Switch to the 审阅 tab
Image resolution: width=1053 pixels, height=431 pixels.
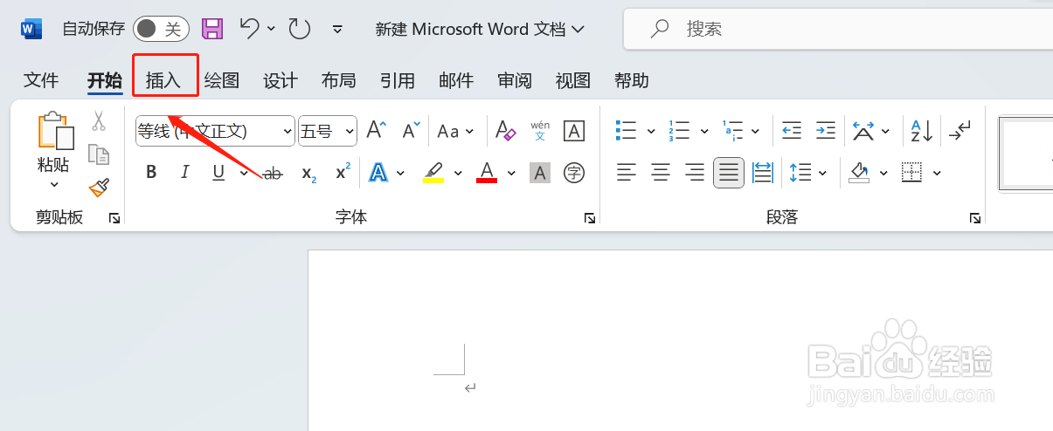(515, 81)
